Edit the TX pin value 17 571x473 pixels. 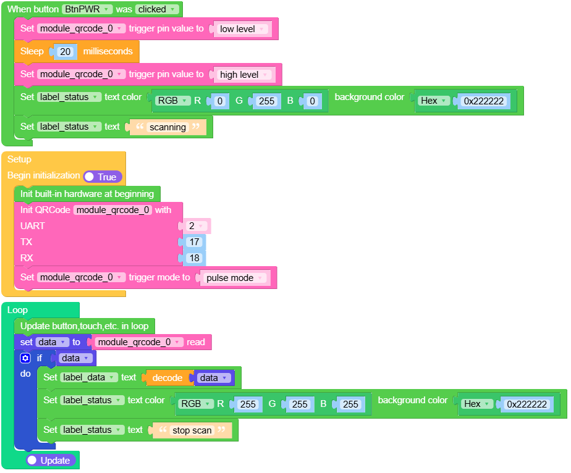tap(194, 242)
